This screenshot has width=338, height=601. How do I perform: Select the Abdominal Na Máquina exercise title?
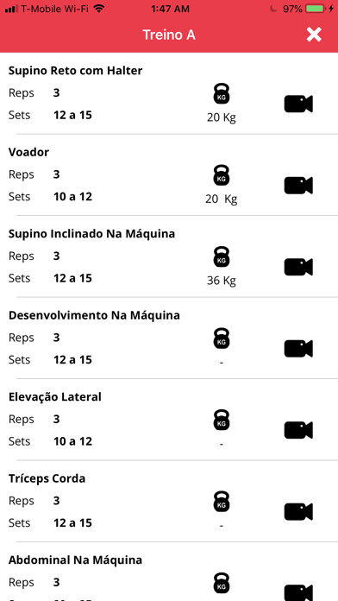(75, 560)
